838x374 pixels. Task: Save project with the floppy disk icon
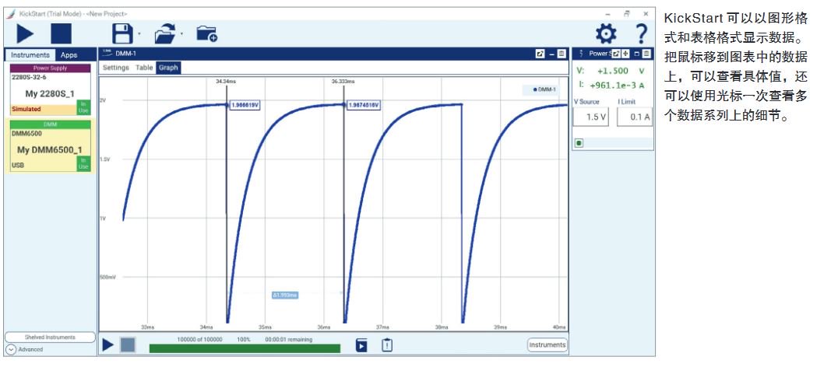click(x=123, y=33)
